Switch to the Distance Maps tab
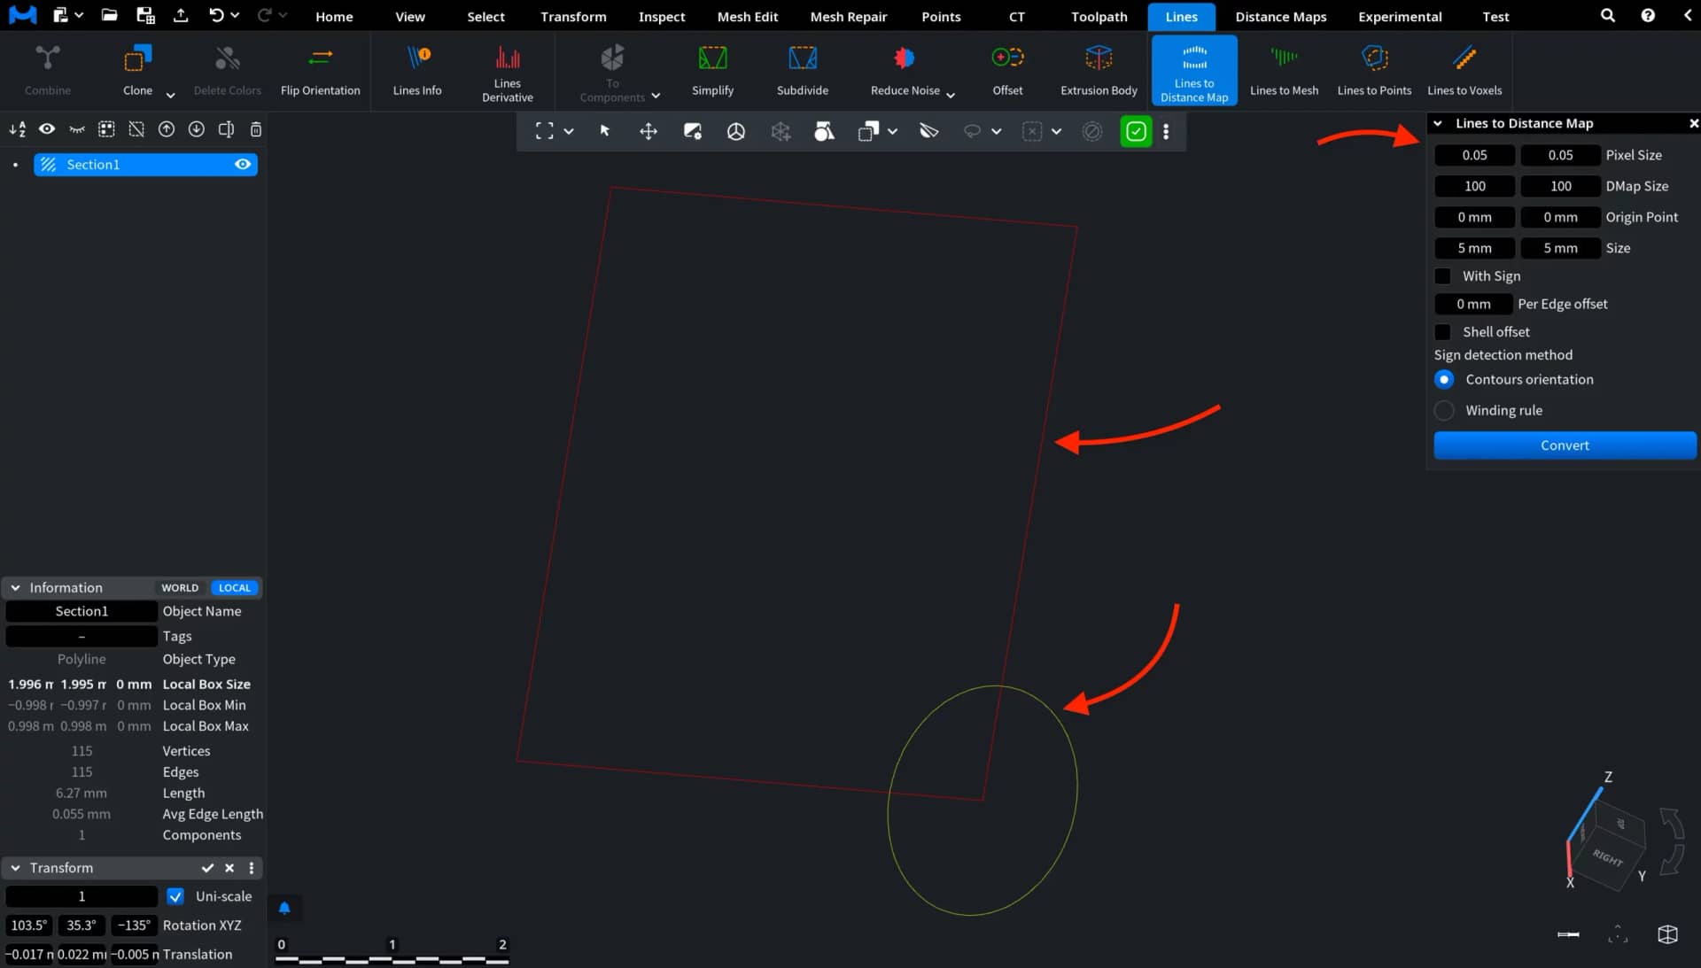The image size is (1701, 968). 1280,17
